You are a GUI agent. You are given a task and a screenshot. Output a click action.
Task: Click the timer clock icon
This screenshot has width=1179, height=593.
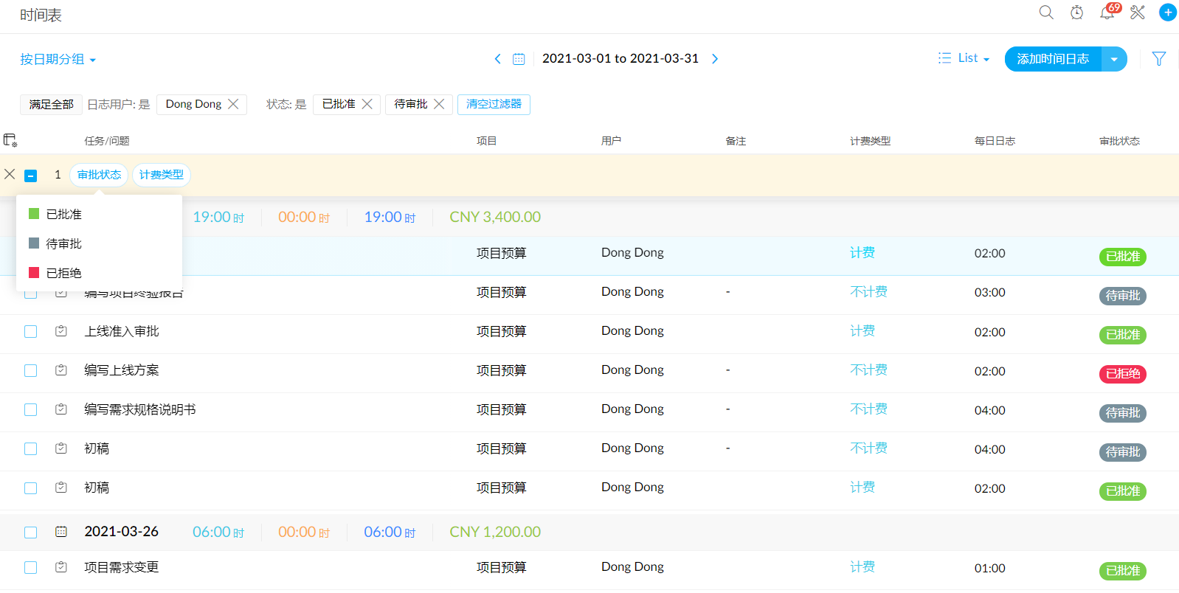click(1076, 13)
